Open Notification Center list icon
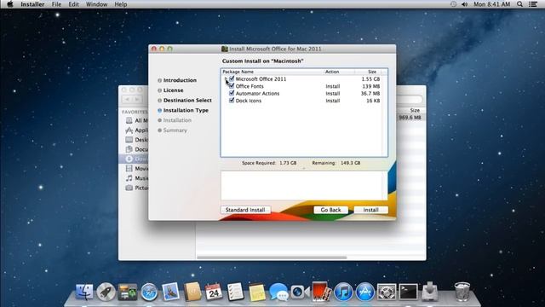Image resolution: width=545 pixels, height=307 pixels. click(x=533, y=4)
